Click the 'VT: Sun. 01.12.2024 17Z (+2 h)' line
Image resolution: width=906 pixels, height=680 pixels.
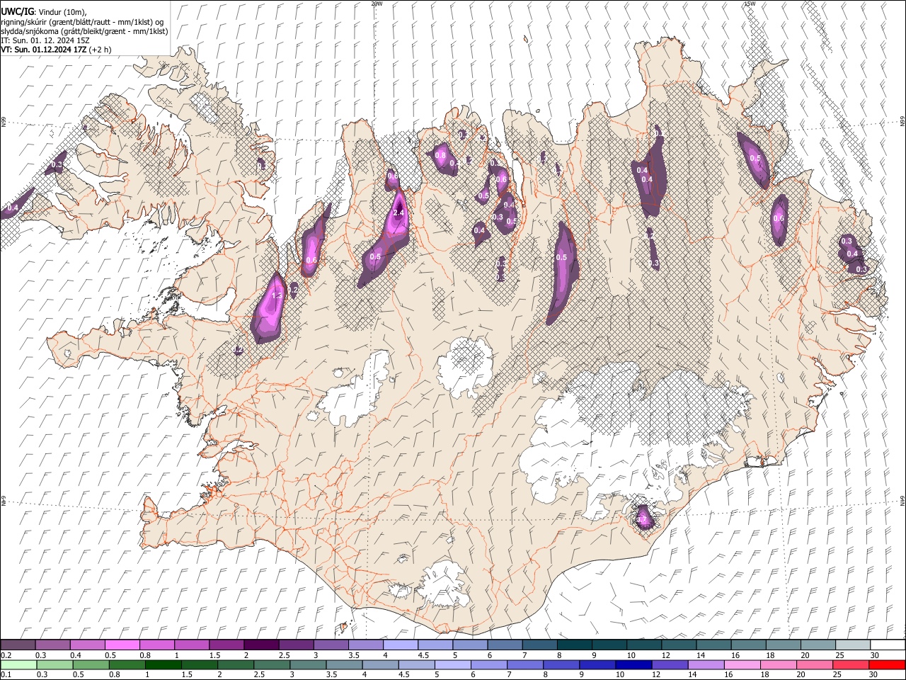coord(56,50)
